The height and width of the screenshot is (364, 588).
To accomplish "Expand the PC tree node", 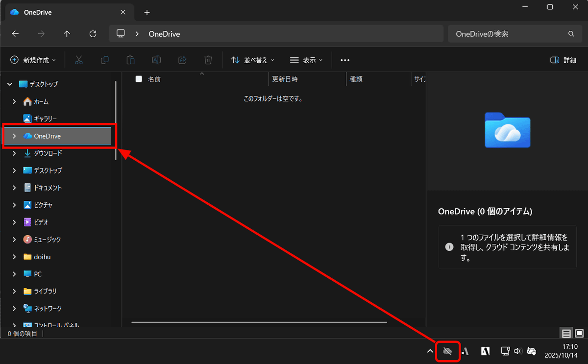I will [x=14, y=274].
